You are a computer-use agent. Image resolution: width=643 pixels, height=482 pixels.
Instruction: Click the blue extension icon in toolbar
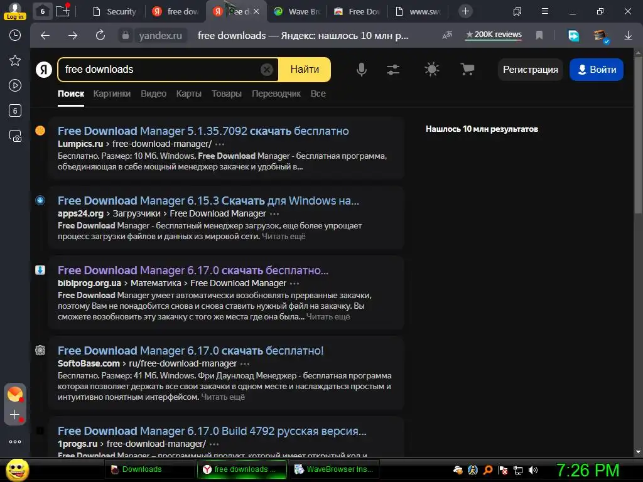(x=573, y=36)
